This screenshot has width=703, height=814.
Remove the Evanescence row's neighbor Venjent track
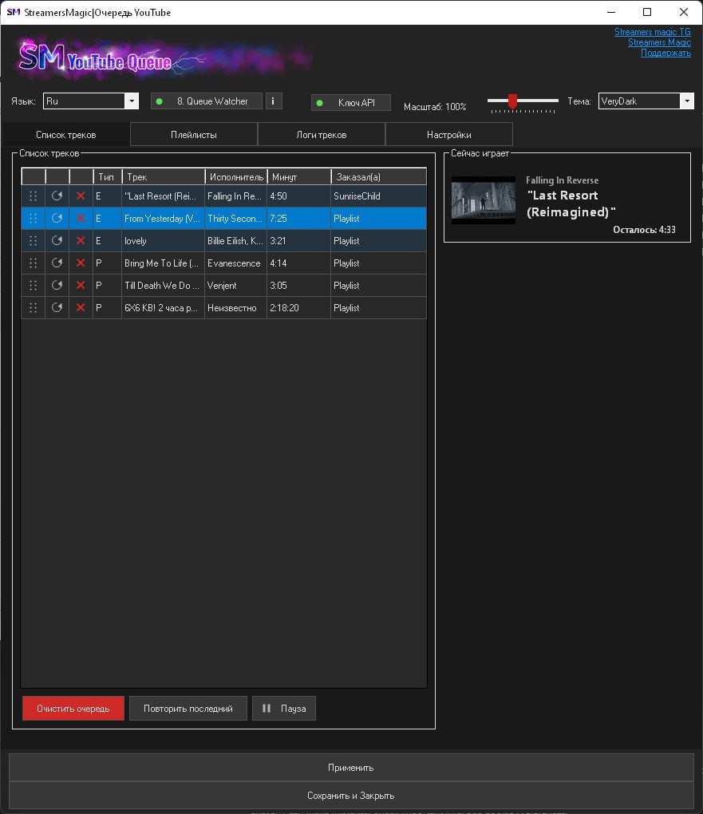click(x=81, y=285)
